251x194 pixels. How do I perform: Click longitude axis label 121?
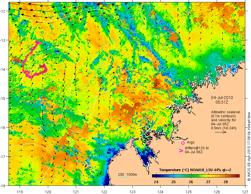click(x=76, y=192)
